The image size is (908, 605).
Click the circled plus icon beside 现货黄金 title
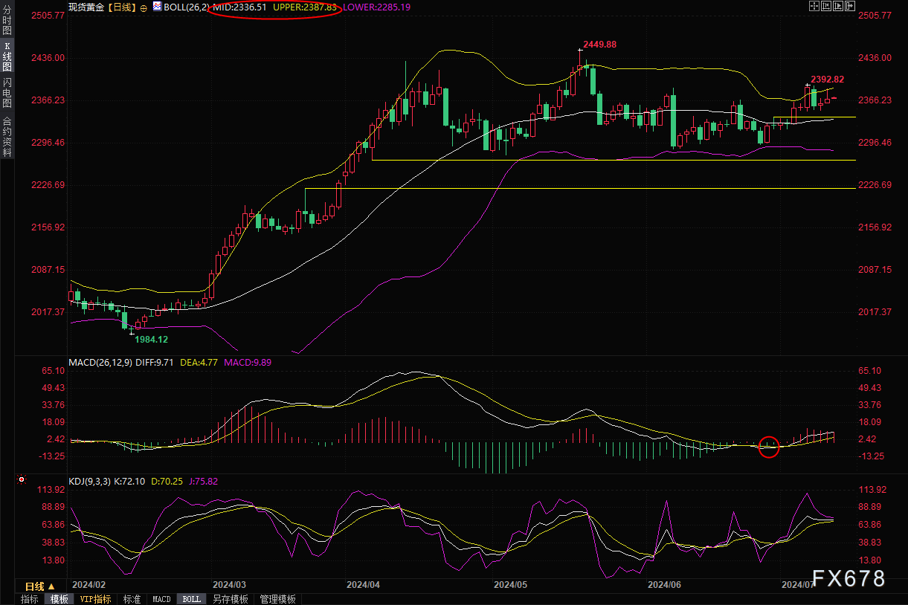(144, 7)
